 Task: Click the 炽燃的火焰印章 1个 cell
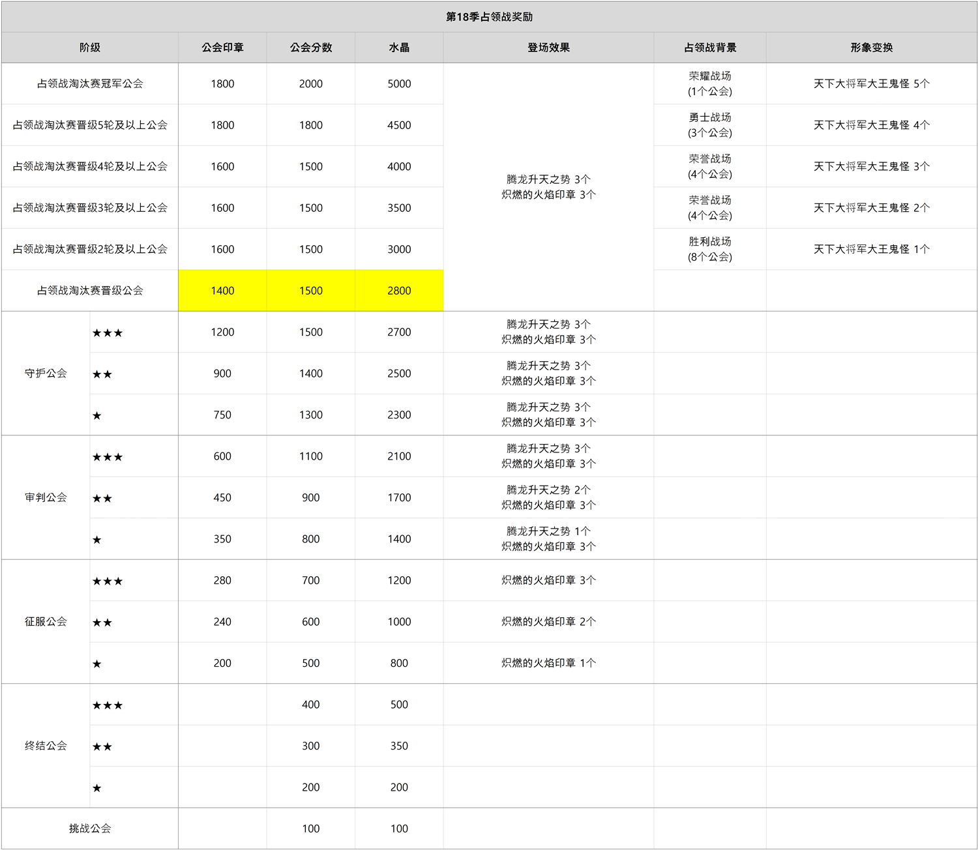point(548,663)
